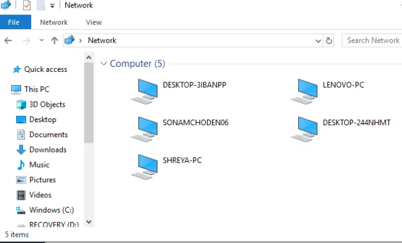
Task: Click the DESKTOP-244NHMT name label
Action: click(357, 123)
